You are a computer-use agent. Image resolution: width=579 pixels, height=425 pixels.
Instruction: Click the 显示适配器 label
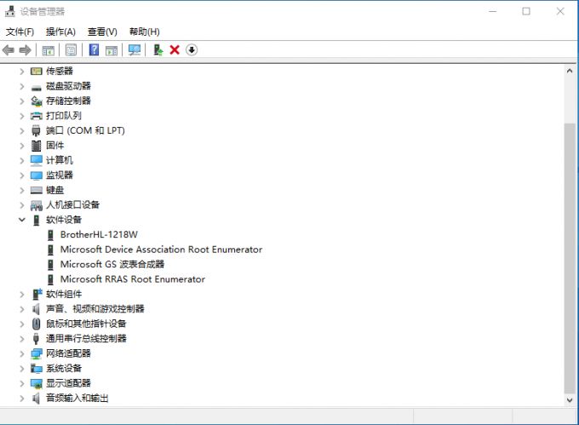(x=68, y=383)
